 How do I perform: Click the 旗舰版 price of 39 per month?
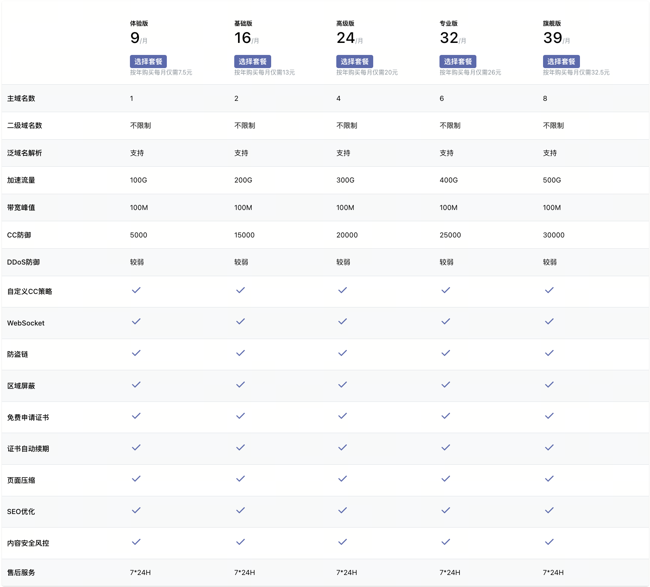(x=552, y=38)
